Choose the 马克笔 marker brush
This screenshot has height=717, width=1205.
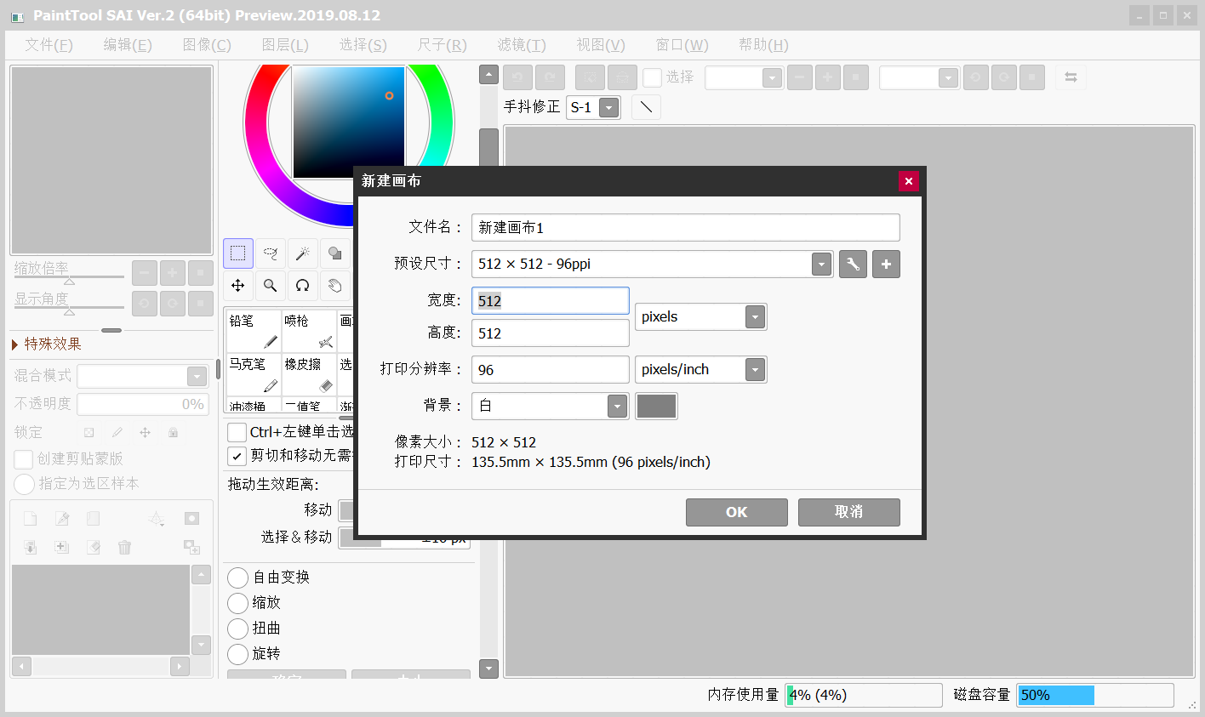[254, 374]
